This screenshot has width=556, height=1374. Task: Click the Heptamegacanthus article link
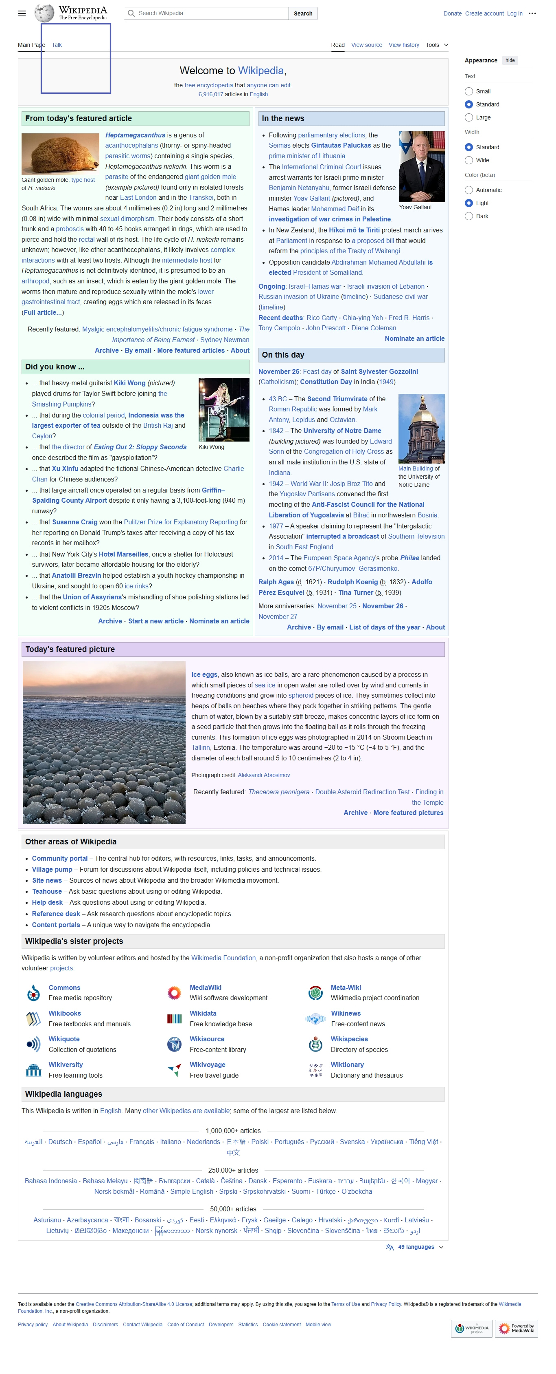tap(135, 135)
